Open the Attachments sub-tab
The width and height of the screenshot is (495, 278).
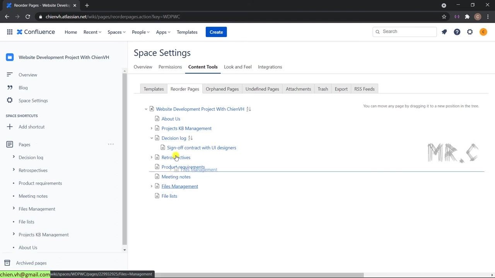(x=298, y=89)
